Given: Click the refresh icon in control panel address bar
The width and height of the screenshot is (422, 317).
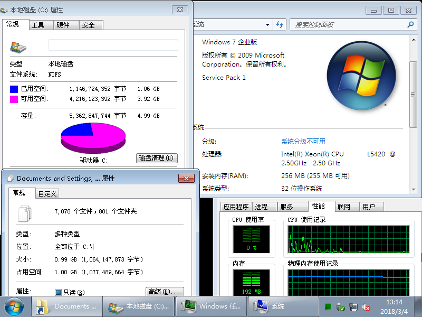Looking at the screenshot, I should point(280,25).
